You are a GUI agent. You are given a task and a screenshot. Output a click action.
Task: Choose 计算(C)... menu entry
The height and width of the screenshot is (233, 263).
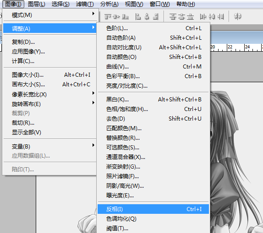tap(49, 61)
